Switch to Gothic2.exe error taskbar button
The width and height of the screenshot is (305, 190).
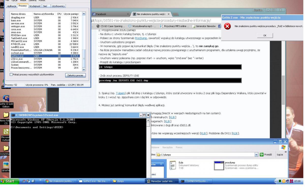[94, 181]
